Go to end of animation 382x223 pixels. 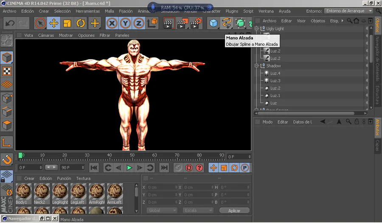(164, 168)
